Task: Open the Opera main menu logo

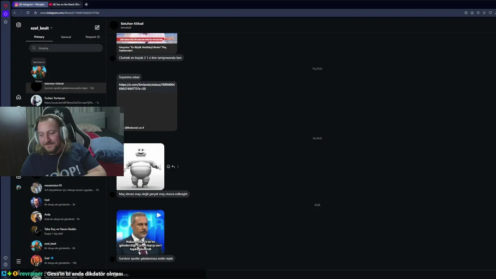Action: (x=5, y=5)
